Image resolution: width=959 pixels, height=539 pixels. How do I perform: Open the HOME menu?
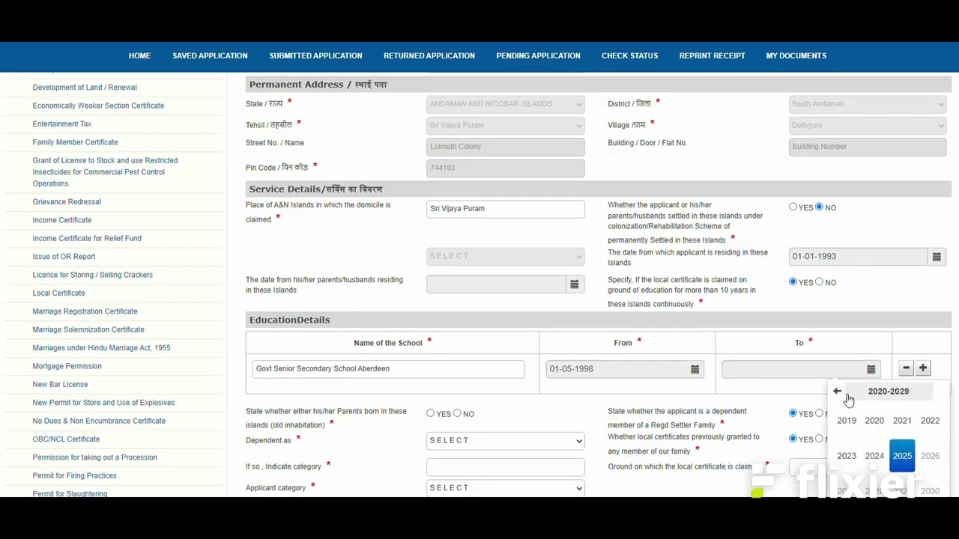(x=139, y=55)
